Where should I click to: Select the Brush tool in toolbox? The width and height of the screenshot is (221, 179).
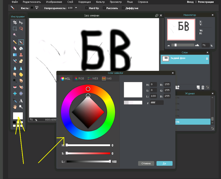click(x=21, y=42)
